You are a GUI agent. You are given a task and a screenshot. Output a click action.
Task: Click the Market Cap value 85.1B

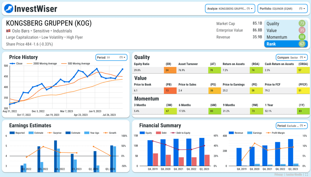click(257, 23)
